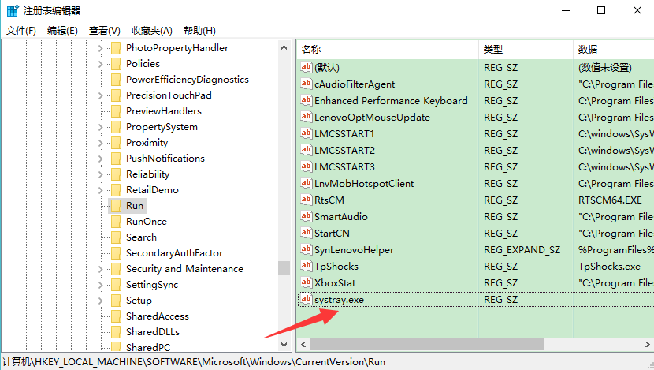Open the 帮助(H) menu
Screen dimensions: 654x370
pos(200,31)
